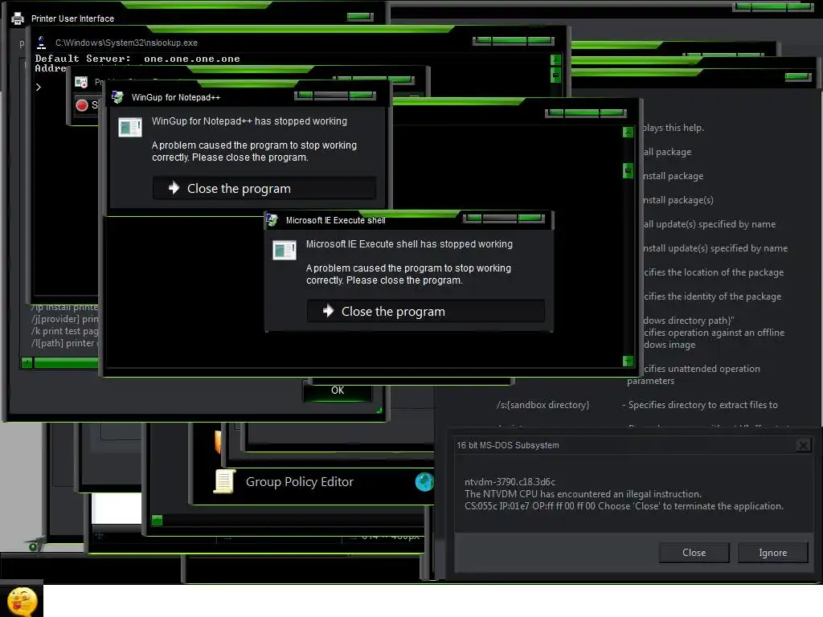Click the 'plays this help.' line

pos(674,128)
